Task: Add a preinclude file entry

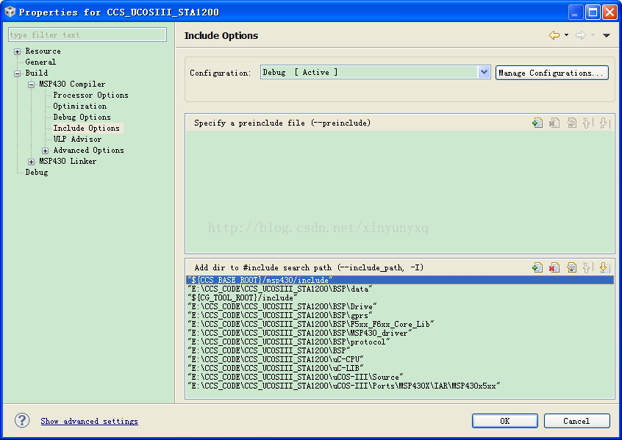Action: click(x=537, y=123)
